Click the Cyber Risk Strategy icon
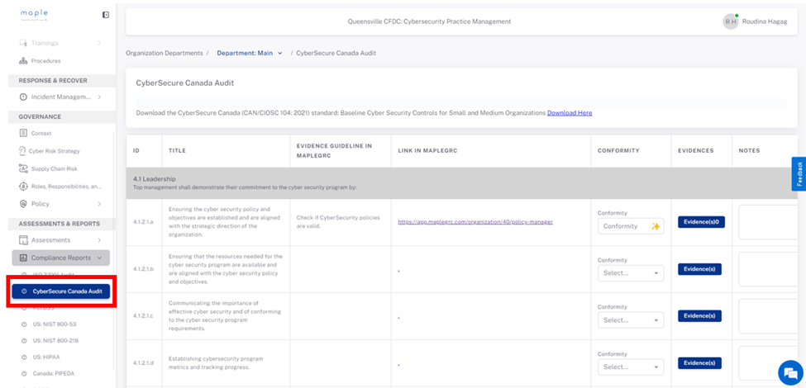806x388 pixels. point(22,151)
